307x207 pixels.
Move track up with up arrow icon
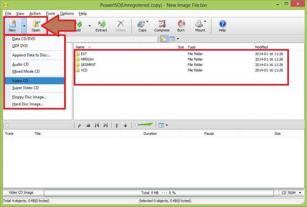pos(117,125)
